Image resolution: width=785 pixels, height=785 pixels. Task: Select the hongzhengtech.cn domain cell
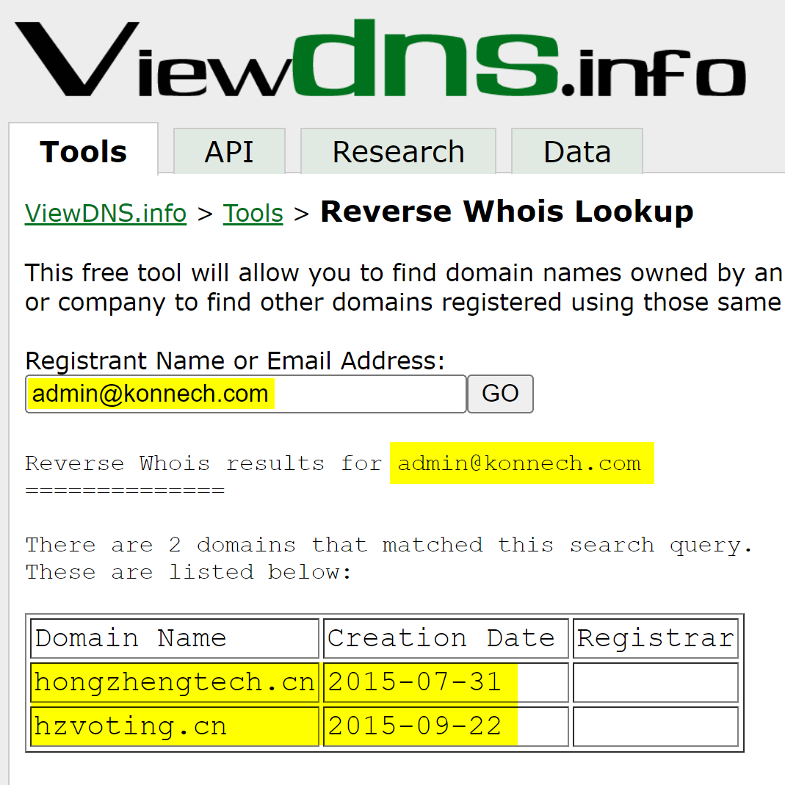pos(175,682)
